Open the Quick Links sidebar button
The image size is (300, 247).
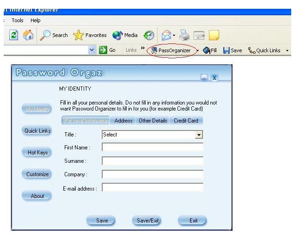pos(37,131)
